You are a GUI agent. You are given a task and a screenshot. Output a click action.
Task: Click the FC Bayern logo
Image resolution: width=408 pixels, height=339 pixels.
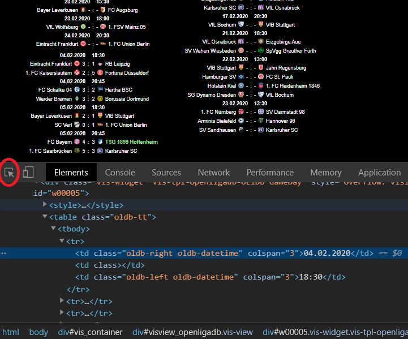(77, 141)
